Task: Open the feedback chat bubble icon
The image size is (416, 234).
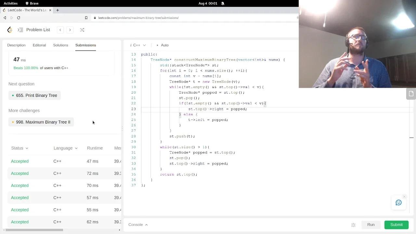Action: point(399,202)
